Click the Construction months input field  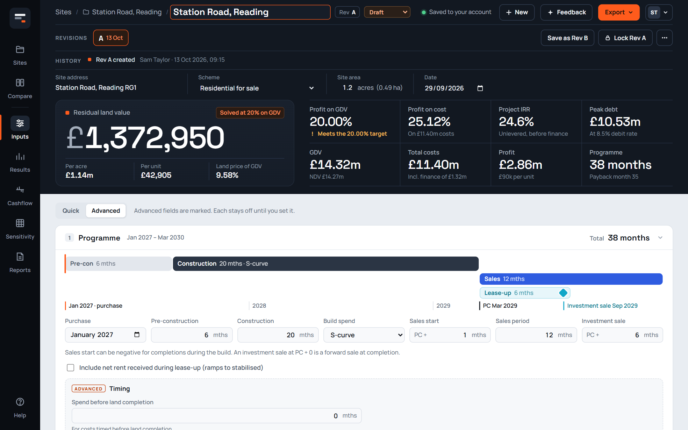click(x=278, y=335)
